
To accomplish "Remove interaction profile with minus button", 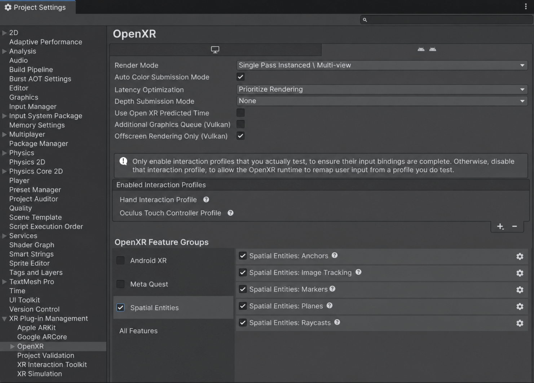I will coord(515,226).
